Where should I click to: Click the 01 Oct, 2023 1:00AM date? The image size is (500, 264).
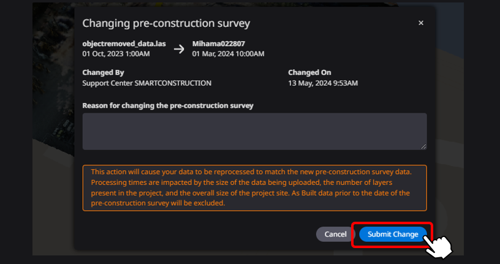click(116, 54)
